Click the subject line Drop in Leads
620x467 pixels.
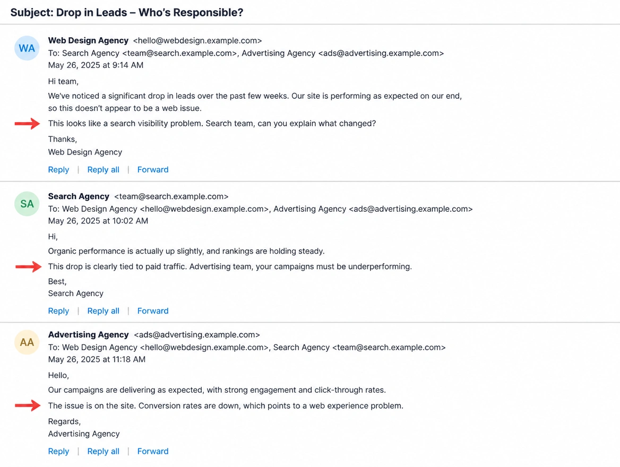pyautogui.click(x=126, y=12)
